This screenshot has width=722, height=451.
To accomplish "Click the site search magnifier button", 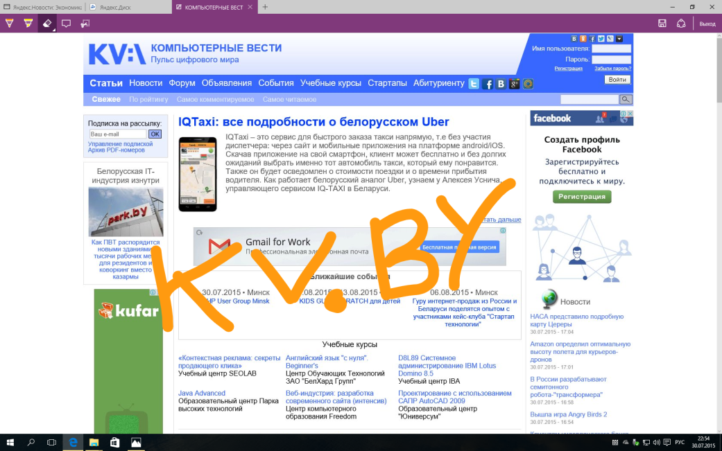I will [626, 99].
